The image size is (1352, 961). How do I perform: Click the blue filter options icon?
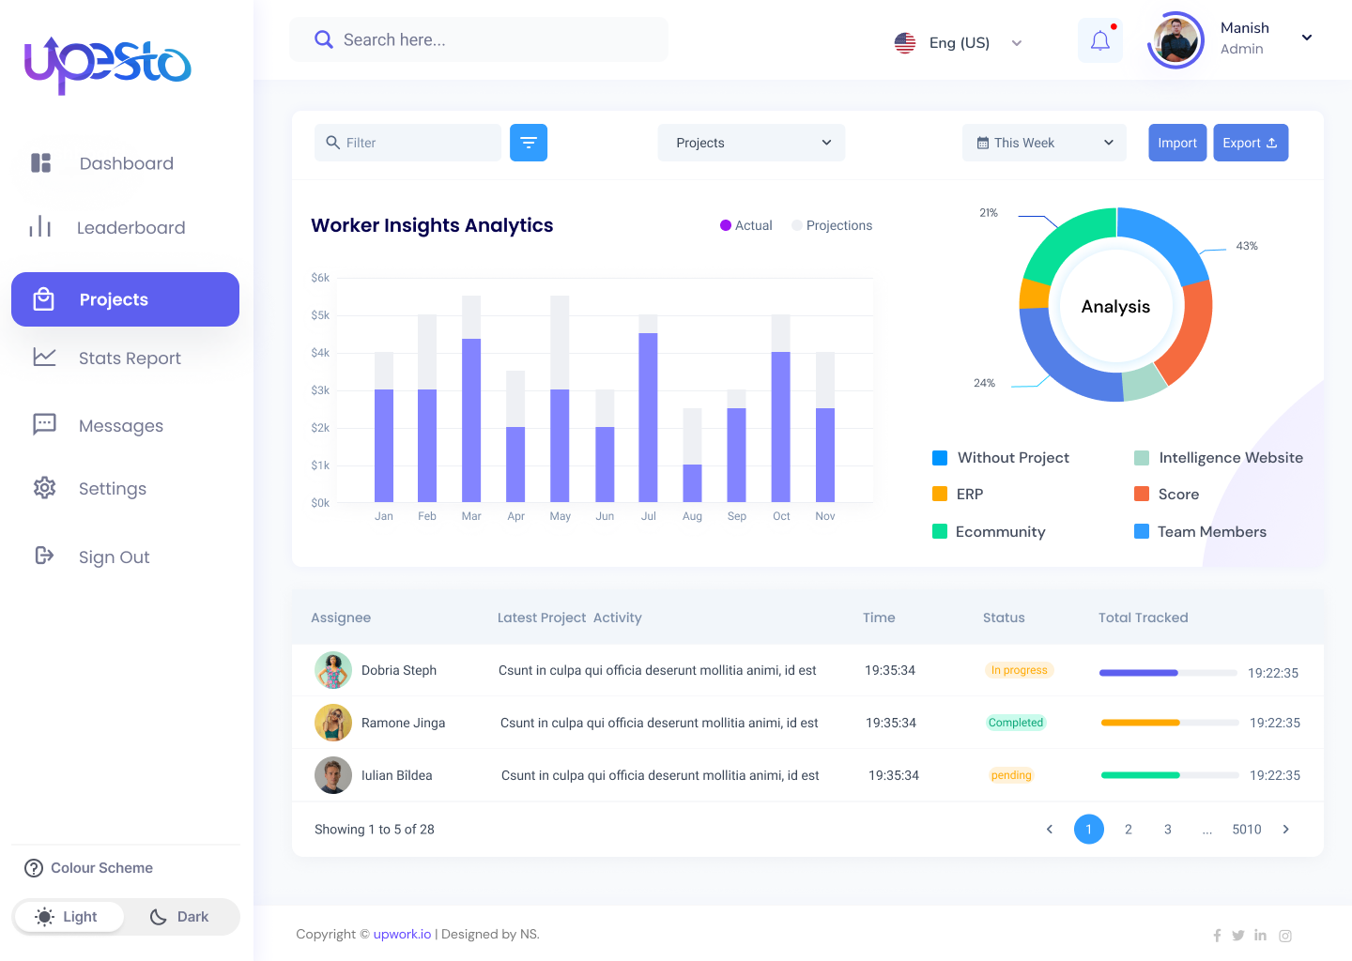[x=529, y=143]
